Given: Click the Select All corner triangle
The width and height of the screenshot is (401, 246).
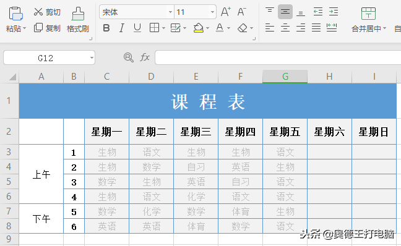Looking at the screenshot, I should point(12,77).
